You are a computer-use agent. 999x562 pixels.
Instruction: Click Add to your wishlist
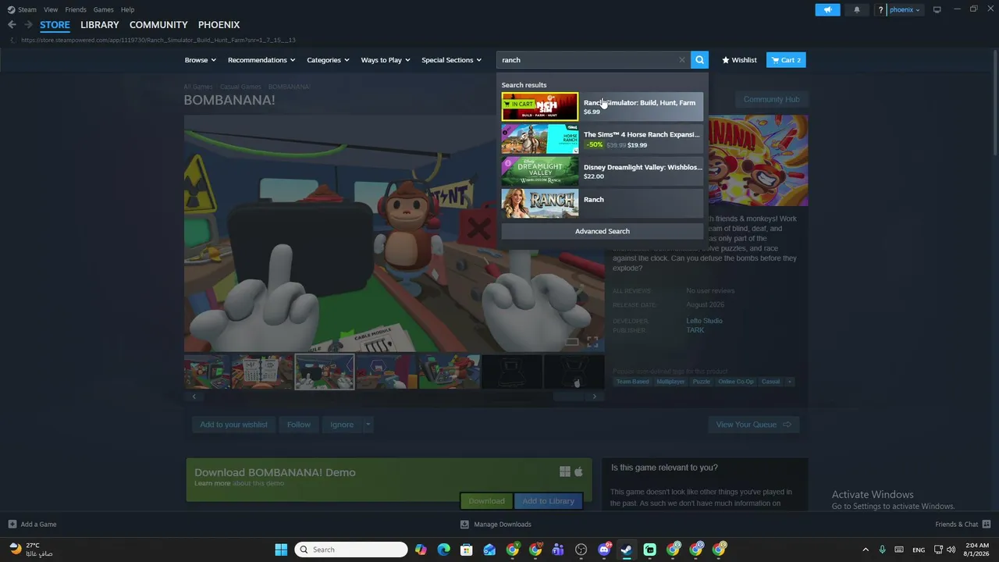233,425
